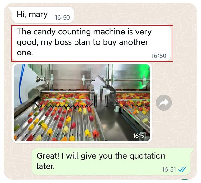Click the word "one." in the red-outlined message
The width and height of the screenshot is (201, 183).
pos(25,53)
